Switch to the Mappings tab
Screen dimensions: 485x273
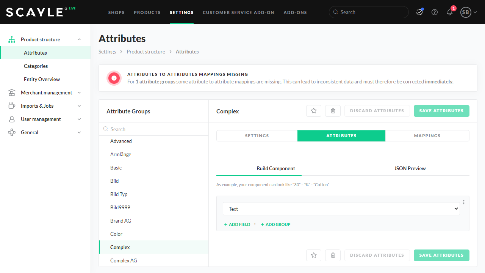(x=427, y=136)
